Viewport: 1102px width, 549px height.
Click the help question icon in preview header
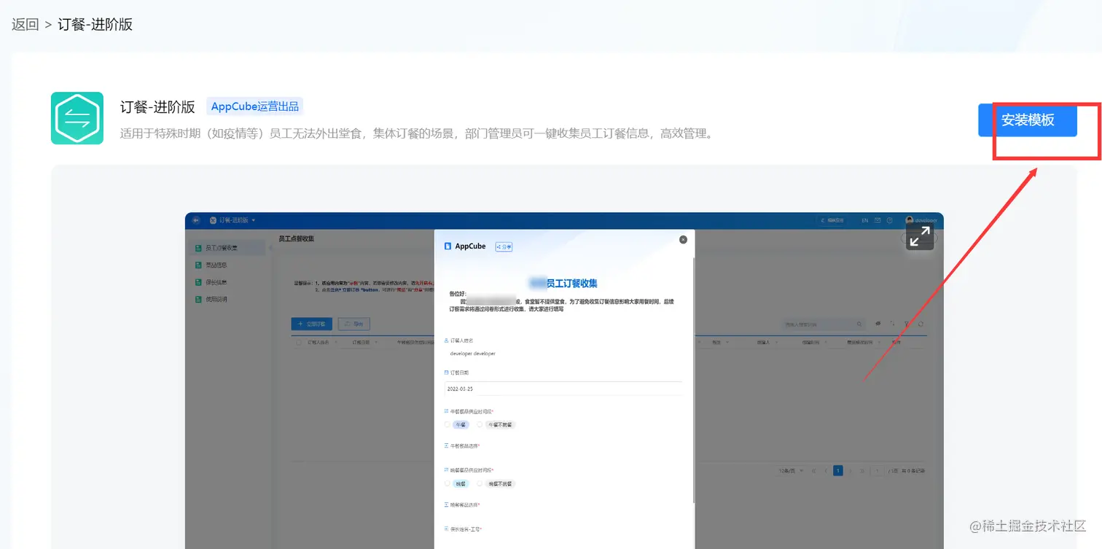[x=889, y=220]
